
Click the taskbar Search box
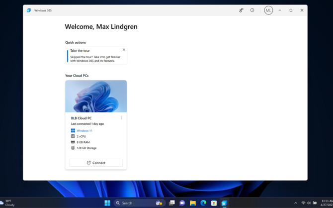(139, 203)
